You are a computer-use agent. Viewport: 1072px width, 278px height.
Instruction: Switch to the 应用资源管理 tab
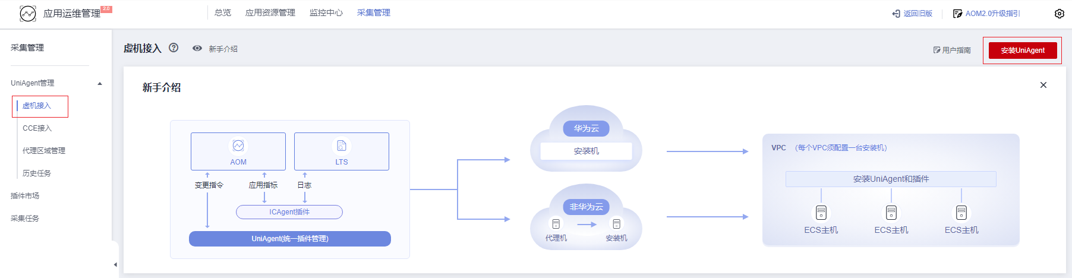point(270,12)
